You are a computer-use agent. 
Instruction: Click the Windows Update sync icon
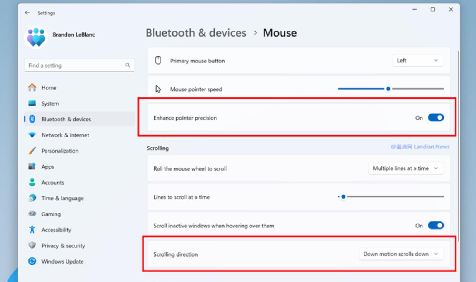32,261
